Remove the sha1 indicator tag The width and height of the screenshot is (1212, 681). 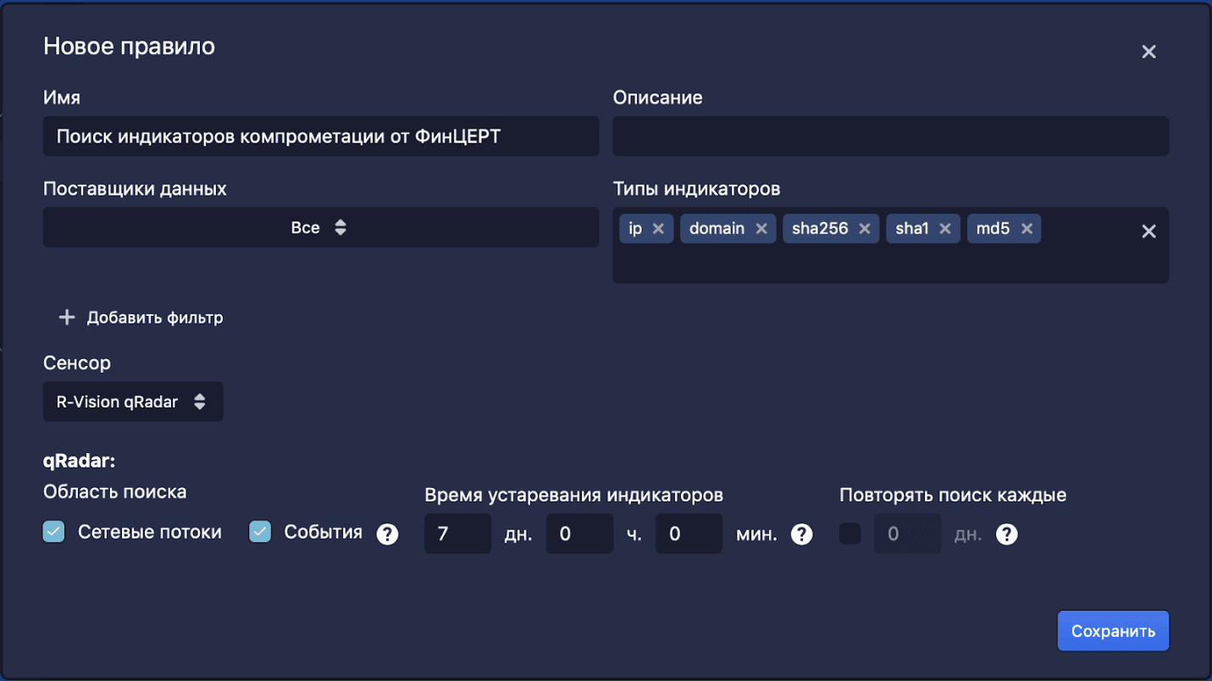(x=945, y=229)
